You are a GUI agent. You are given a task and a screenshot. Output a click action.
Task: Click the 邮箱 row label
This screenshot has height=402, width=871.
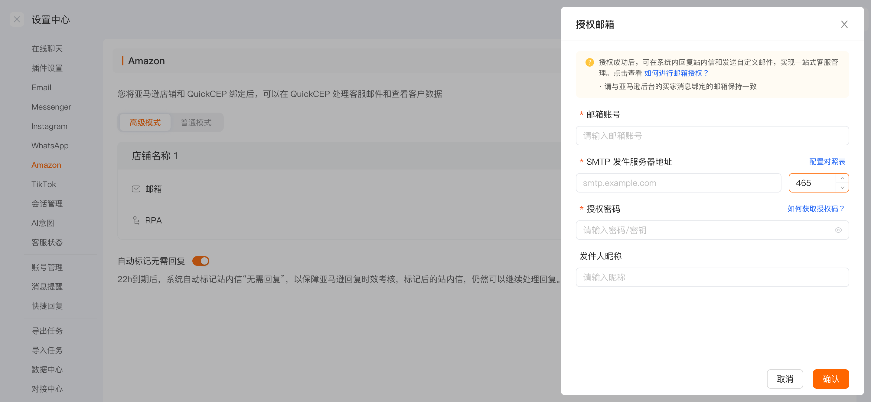pos(154,189)
